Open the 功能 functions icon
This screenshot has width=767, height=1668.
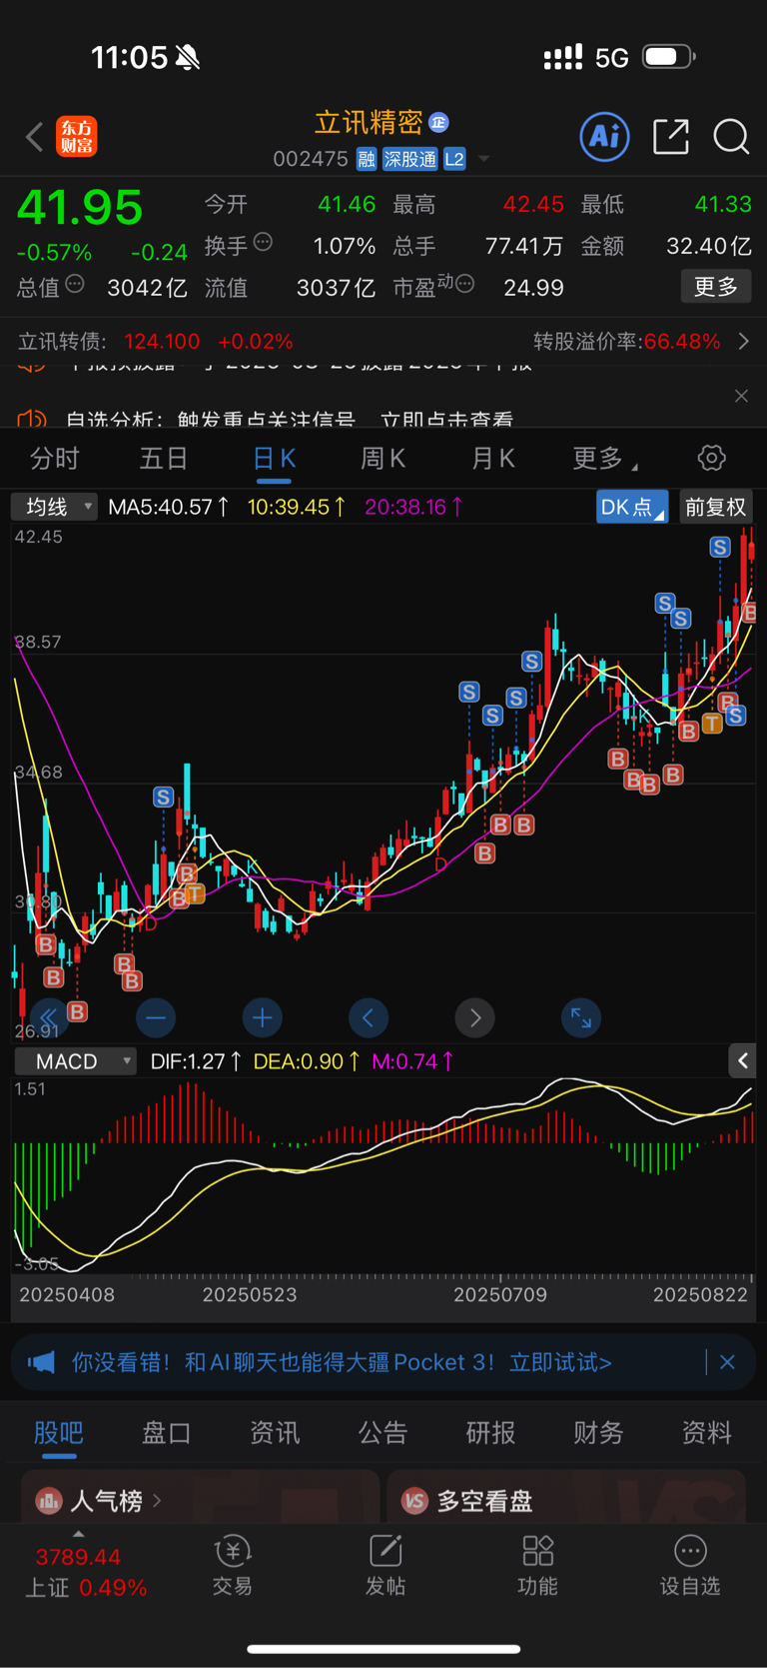tap(537, 1566)
